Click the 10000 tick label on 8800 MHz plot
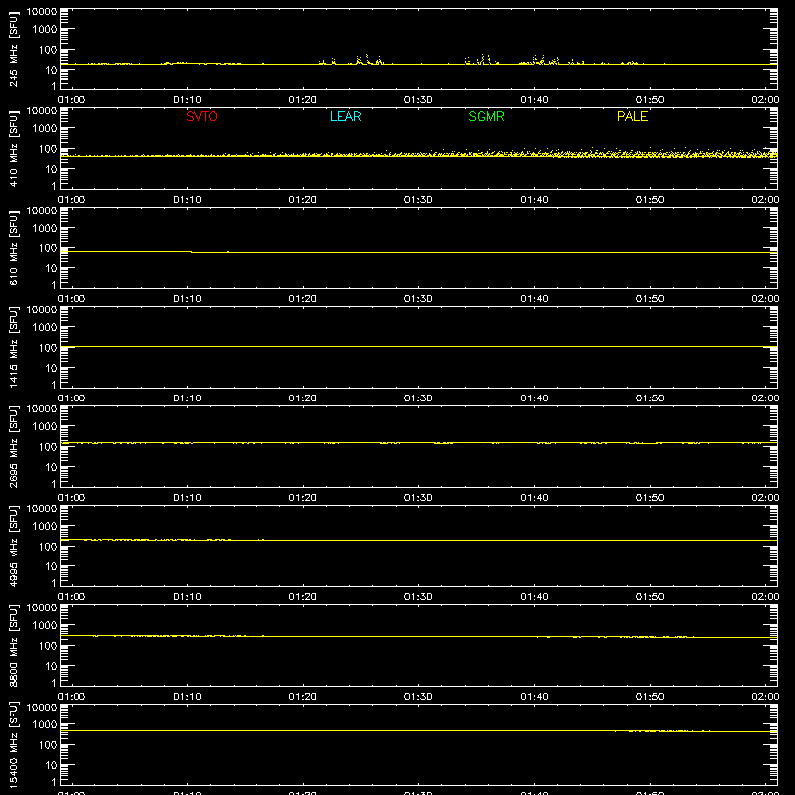This screenshot has width=795, height=795. pos(42,608)
